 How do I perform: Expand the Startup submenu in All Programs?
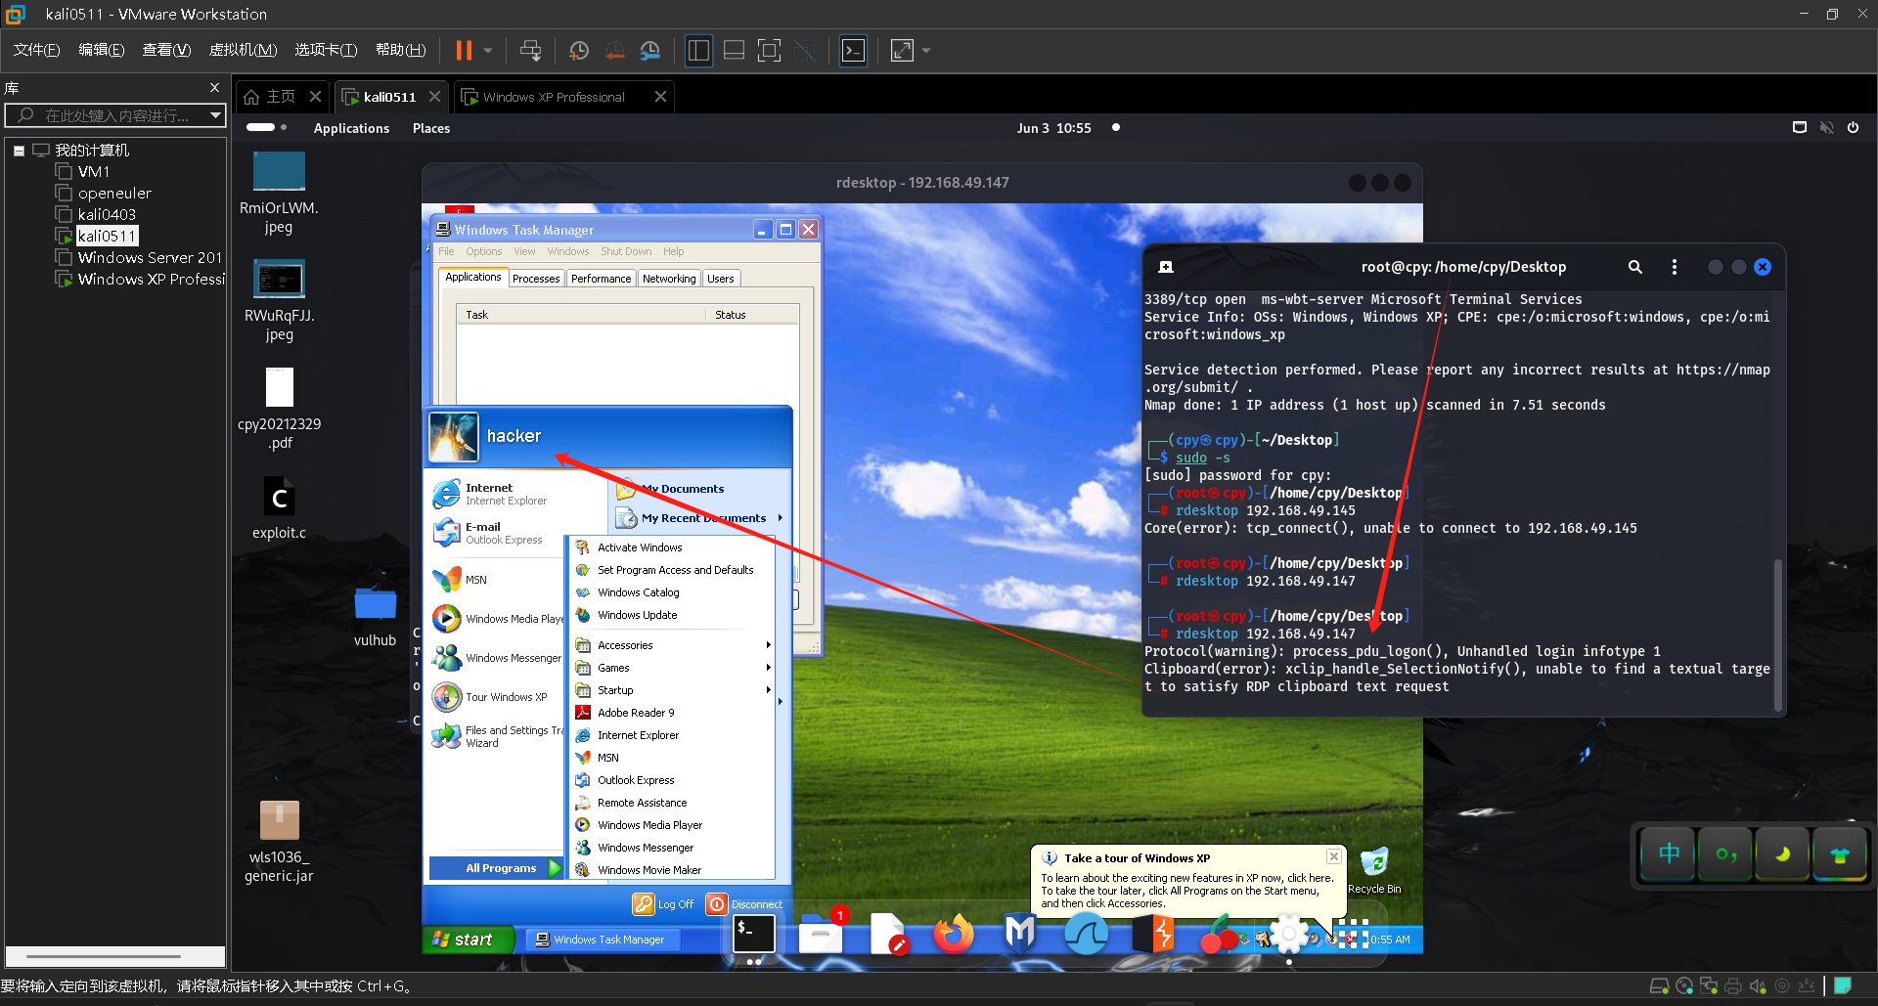tap(673, 690)
